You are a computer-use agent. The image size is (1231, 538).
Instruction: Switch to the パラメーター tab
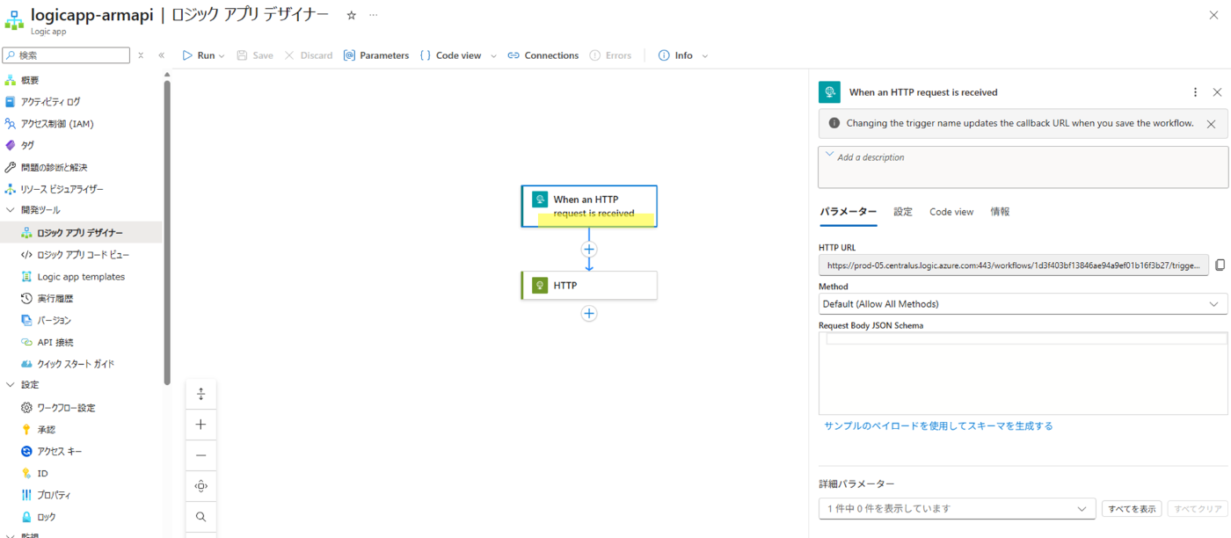(849, 212)
